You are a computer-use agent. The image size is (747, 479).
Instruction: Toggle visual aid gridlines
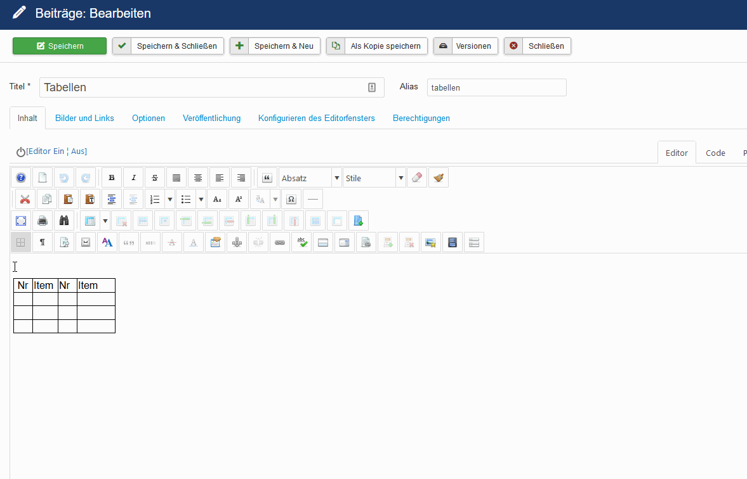click(x=21, y=243)
